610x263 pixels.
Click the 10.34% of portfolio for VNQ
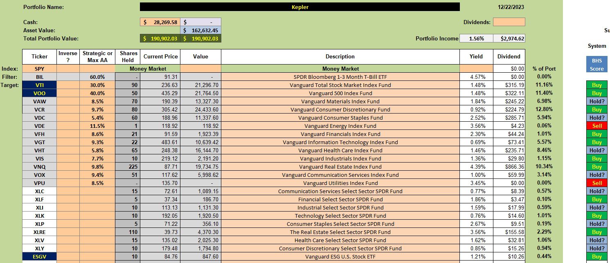(x=544, y=167)
